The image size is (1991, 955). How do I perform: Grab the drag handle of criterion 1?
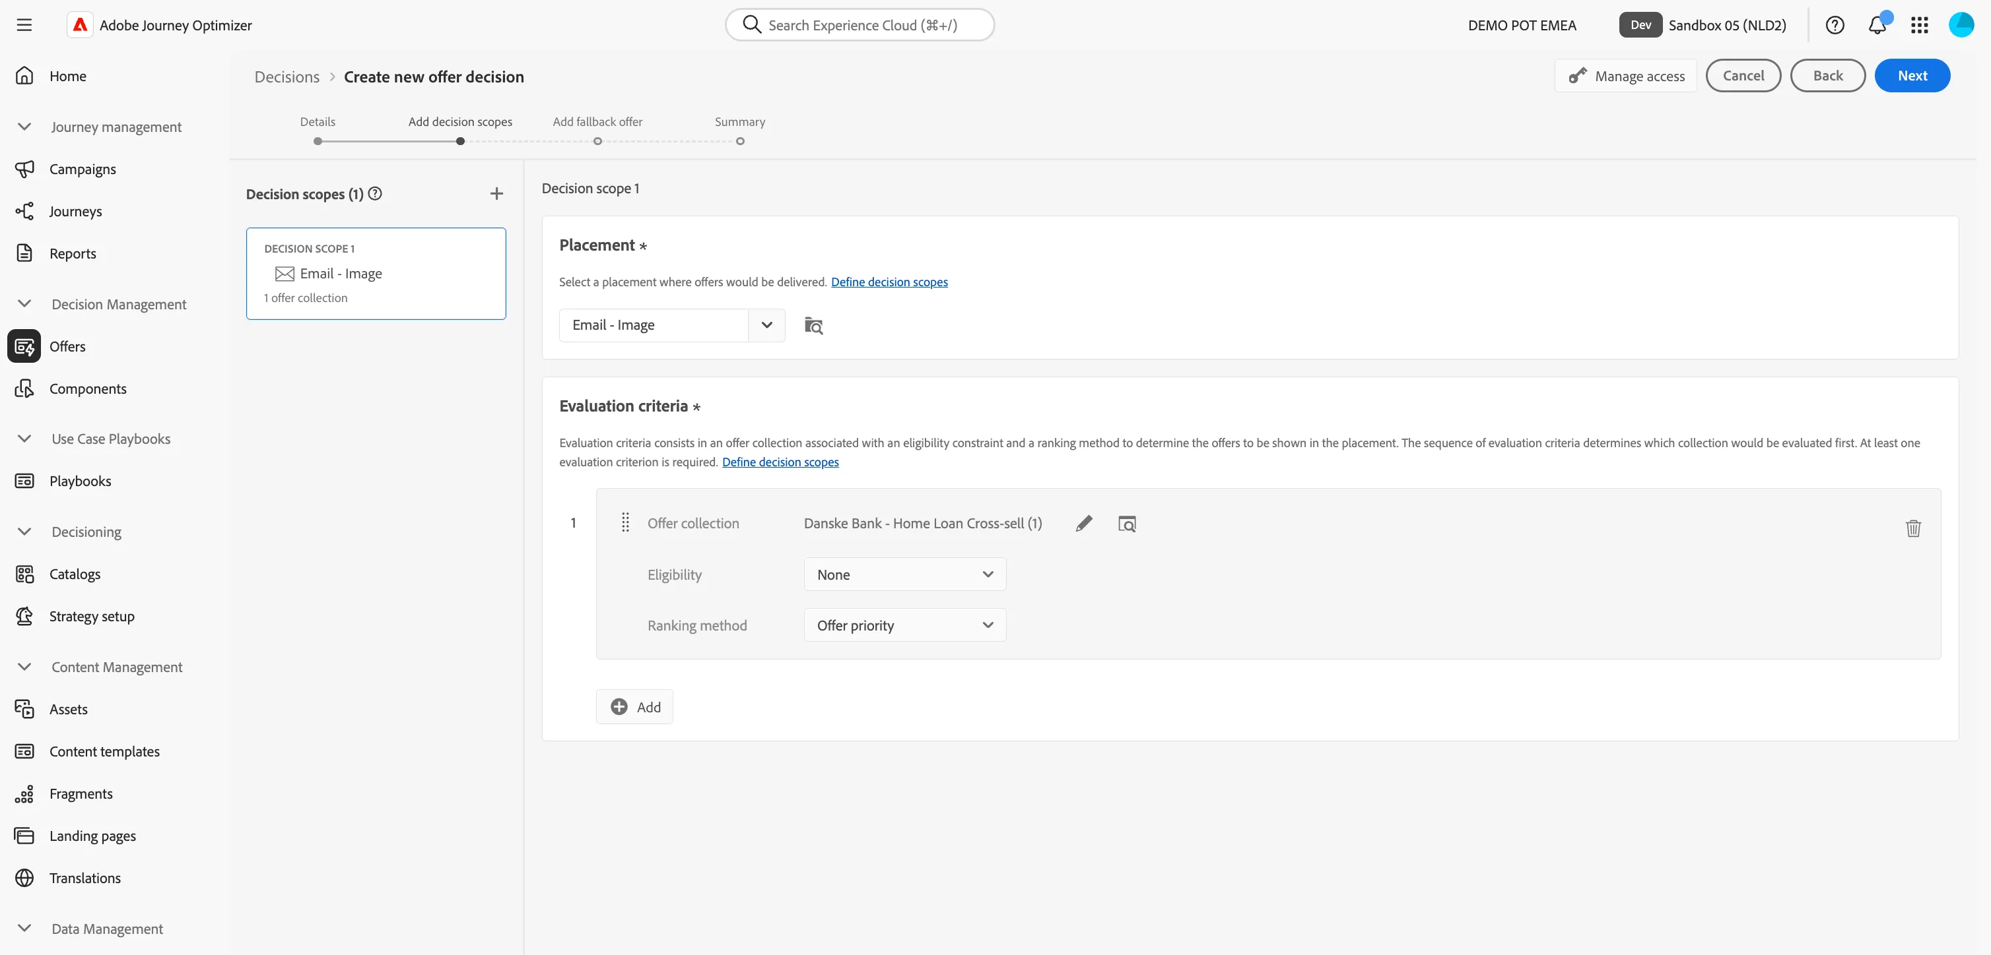coord(625,522)
